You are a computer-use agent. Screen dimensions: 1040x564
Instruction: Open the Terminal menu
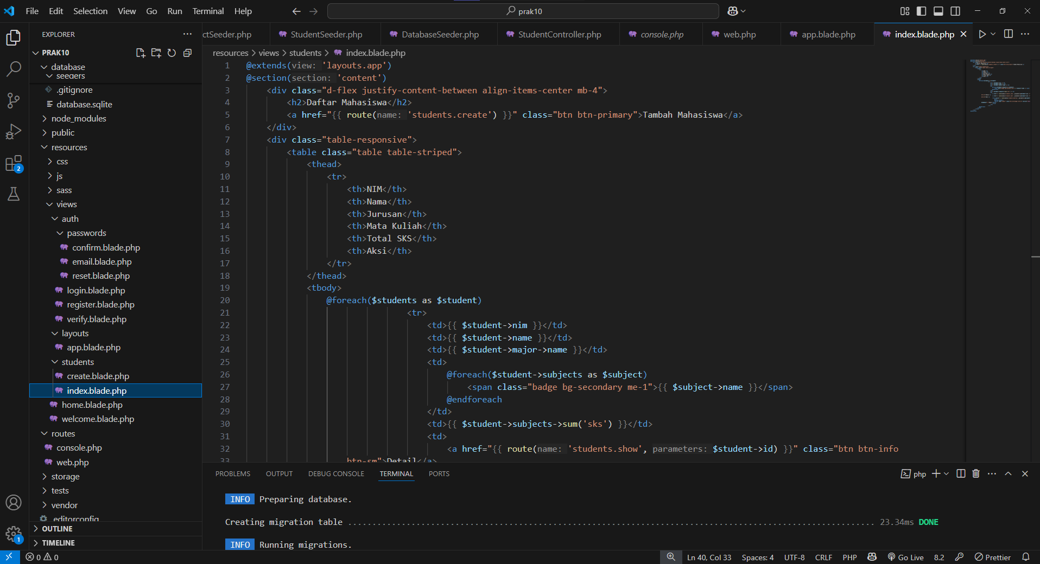tap(207, 11)
